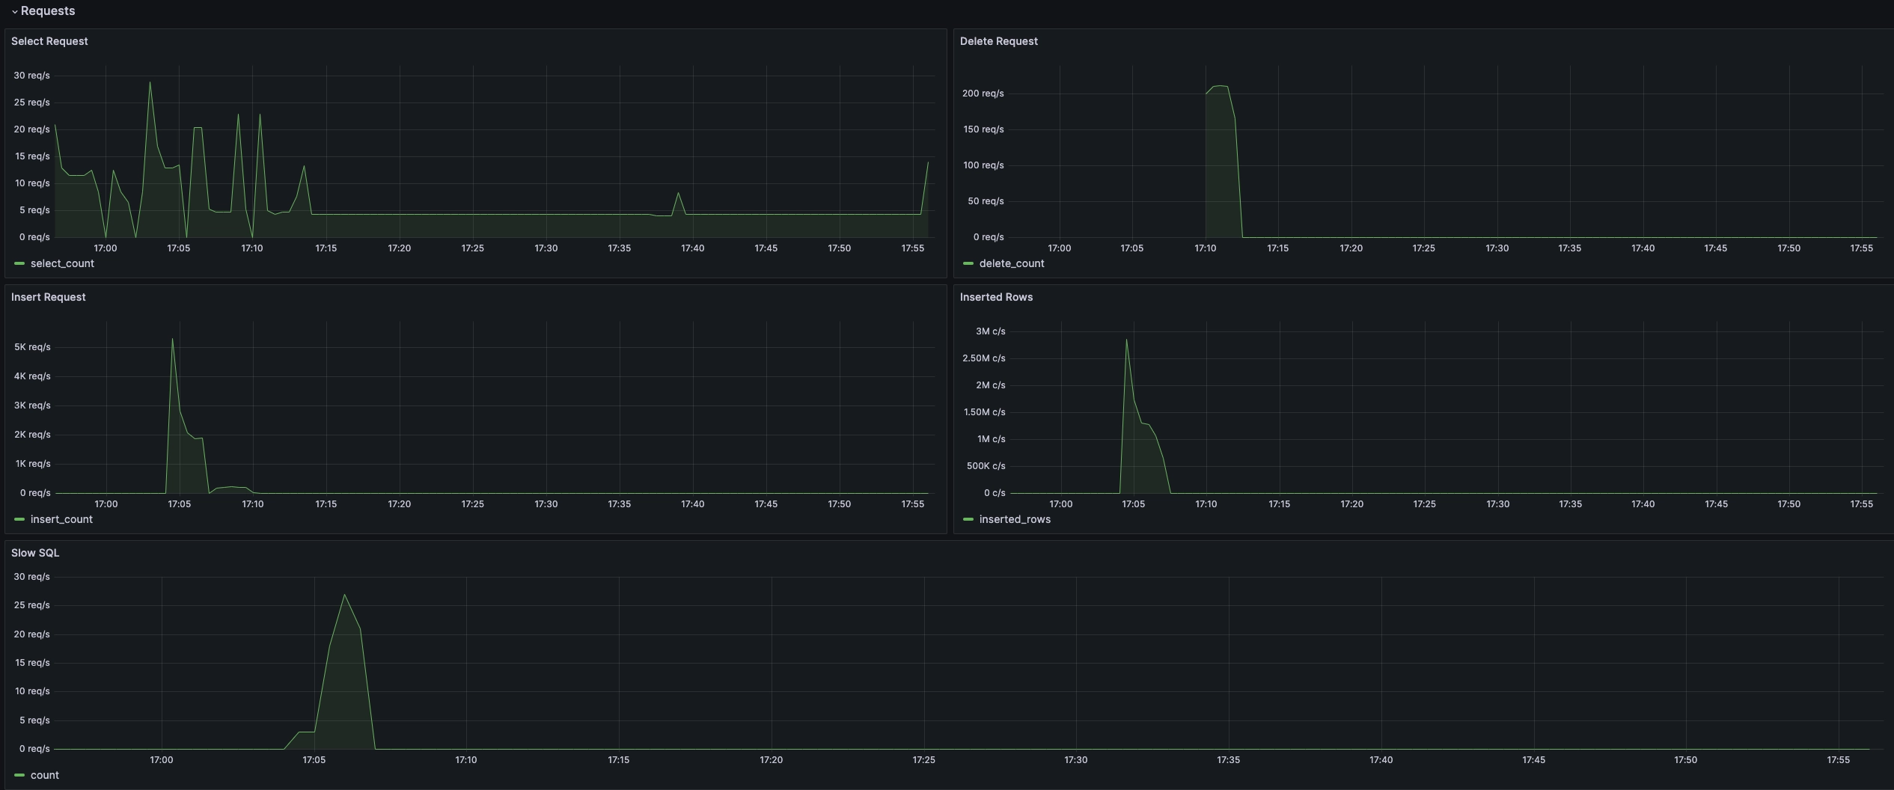Click the delete_count legend color indicator
Viewport: 1894px width, 790px height.
(x=968, y=263)
